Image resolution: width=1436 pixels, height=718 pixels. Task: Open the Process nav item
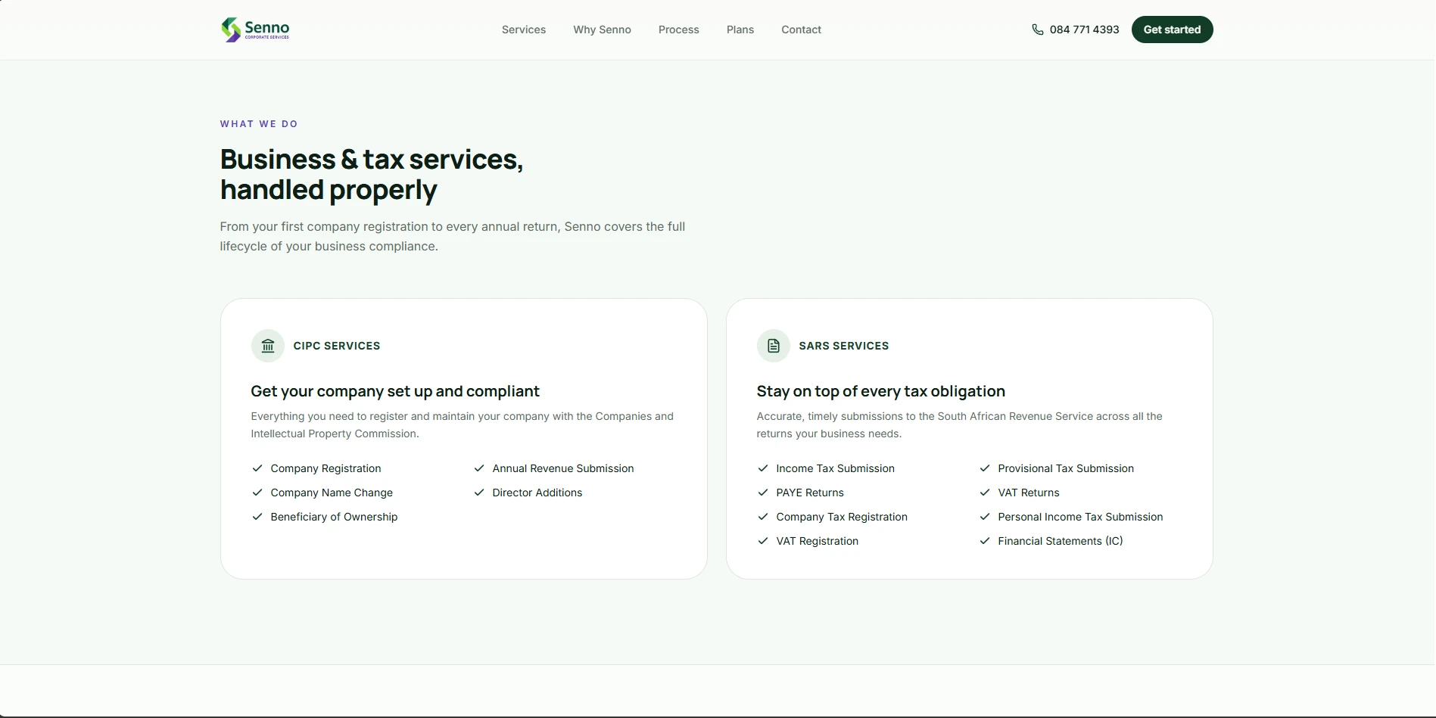pyautogui.click(x=679, y=30)
